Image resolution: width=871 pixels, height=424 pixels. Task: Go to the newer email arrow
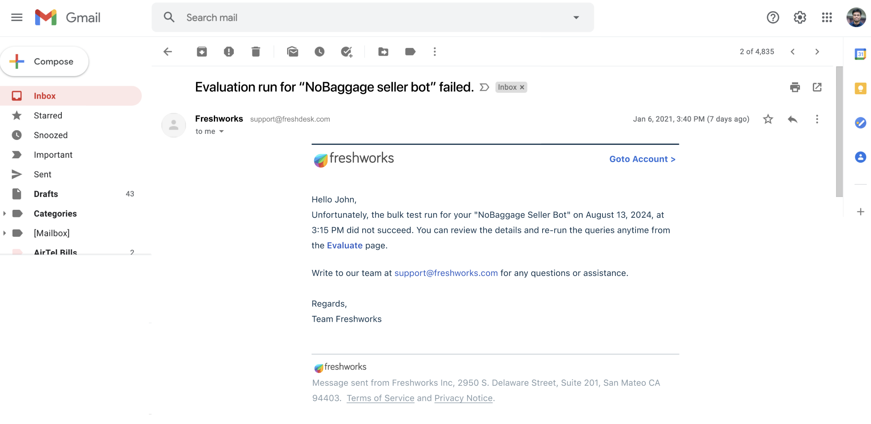(x=792, y=52)
